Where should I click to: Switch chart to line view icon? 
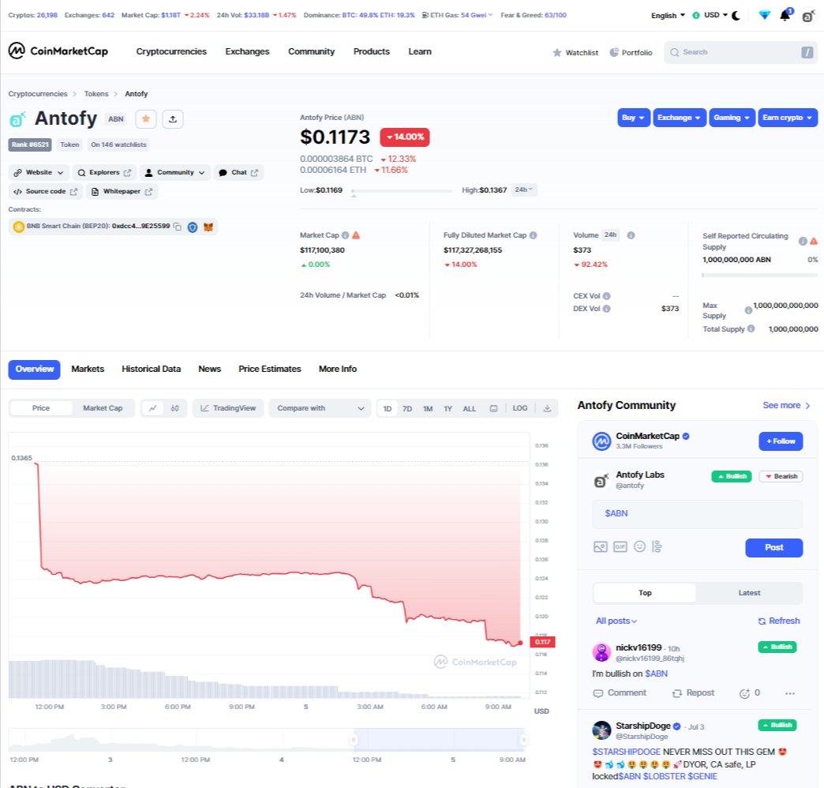(x=153, y=408)
